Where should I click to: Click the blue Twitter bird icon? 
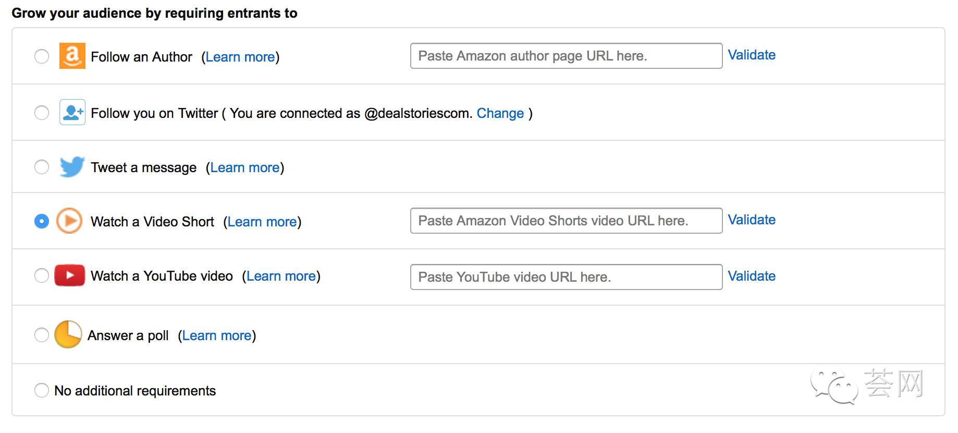pyautogui.click(x=72, y=166)
